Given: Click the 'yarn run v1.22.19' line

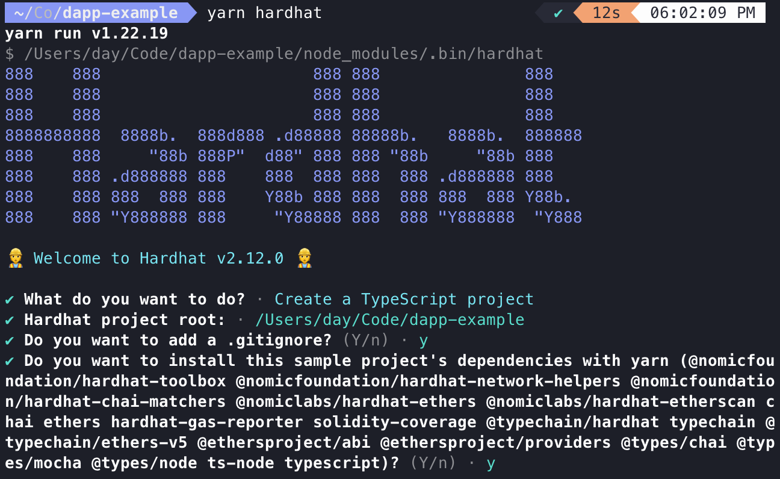Looking at the screenshot, I should tap(87, 33).
